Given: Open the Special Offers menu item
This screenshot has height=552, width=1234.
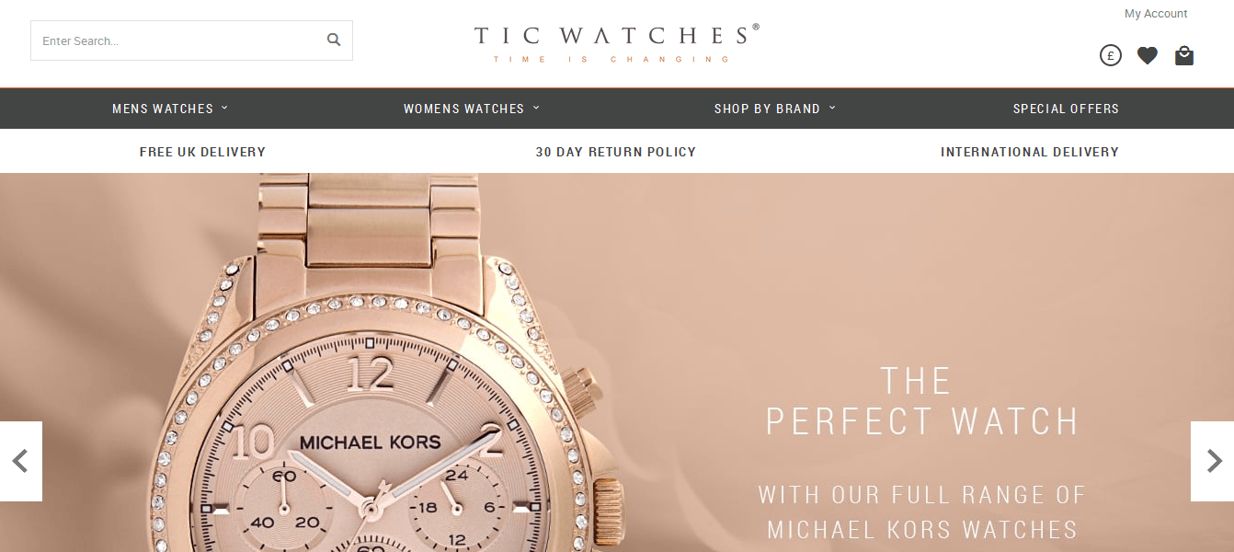Looking at the screenshot, I should pos(1066,109).
